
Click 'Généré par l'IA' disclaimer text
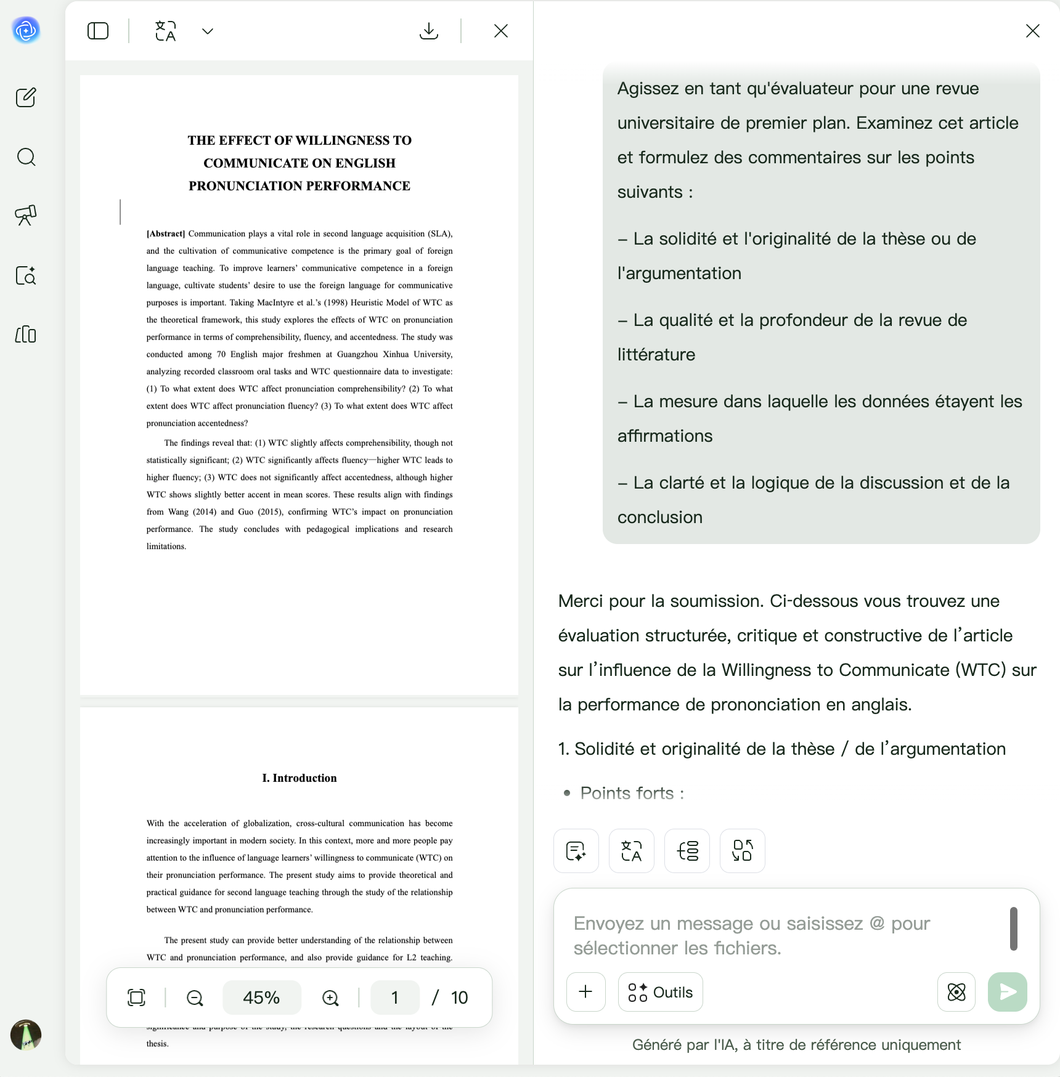pos(796,1045)
